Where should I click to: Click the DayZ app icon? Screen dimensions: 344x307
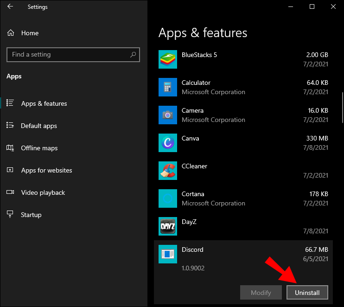click(167, 226)
